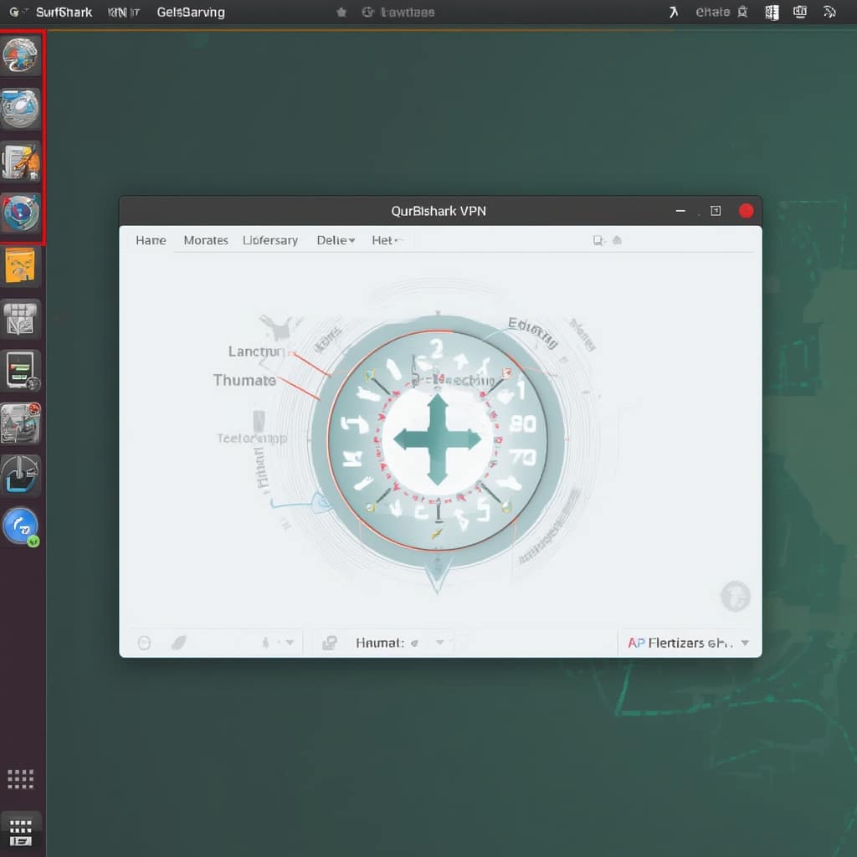Open the white document with green lines dock icon

coord(21,371)
